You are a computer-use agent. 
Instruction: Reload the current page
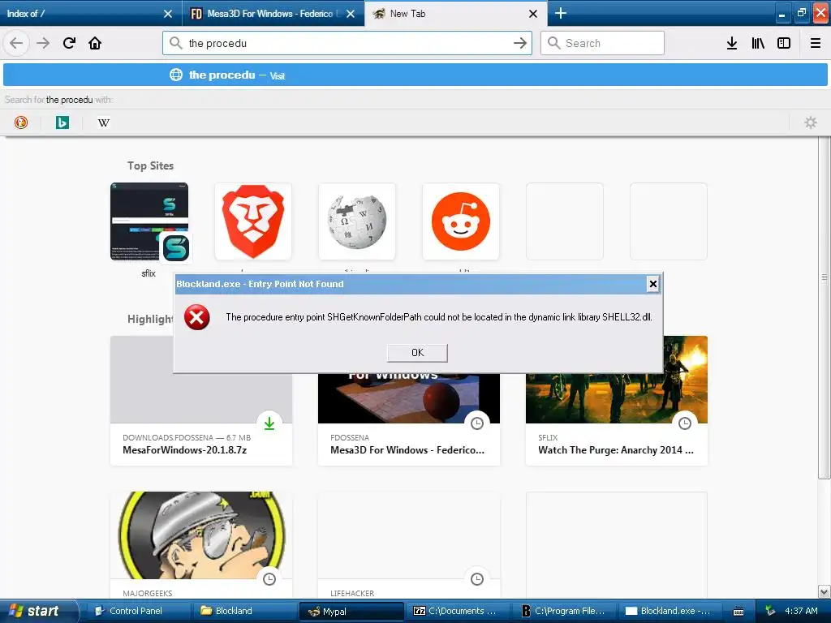(x=69, y=43)
